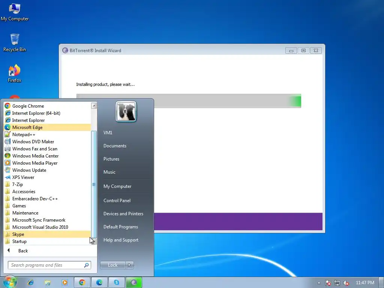This screenshot has height=288, width=384.
Task: Switch to BitTorrent installer on the taskbar
Action: pos(134,282)
